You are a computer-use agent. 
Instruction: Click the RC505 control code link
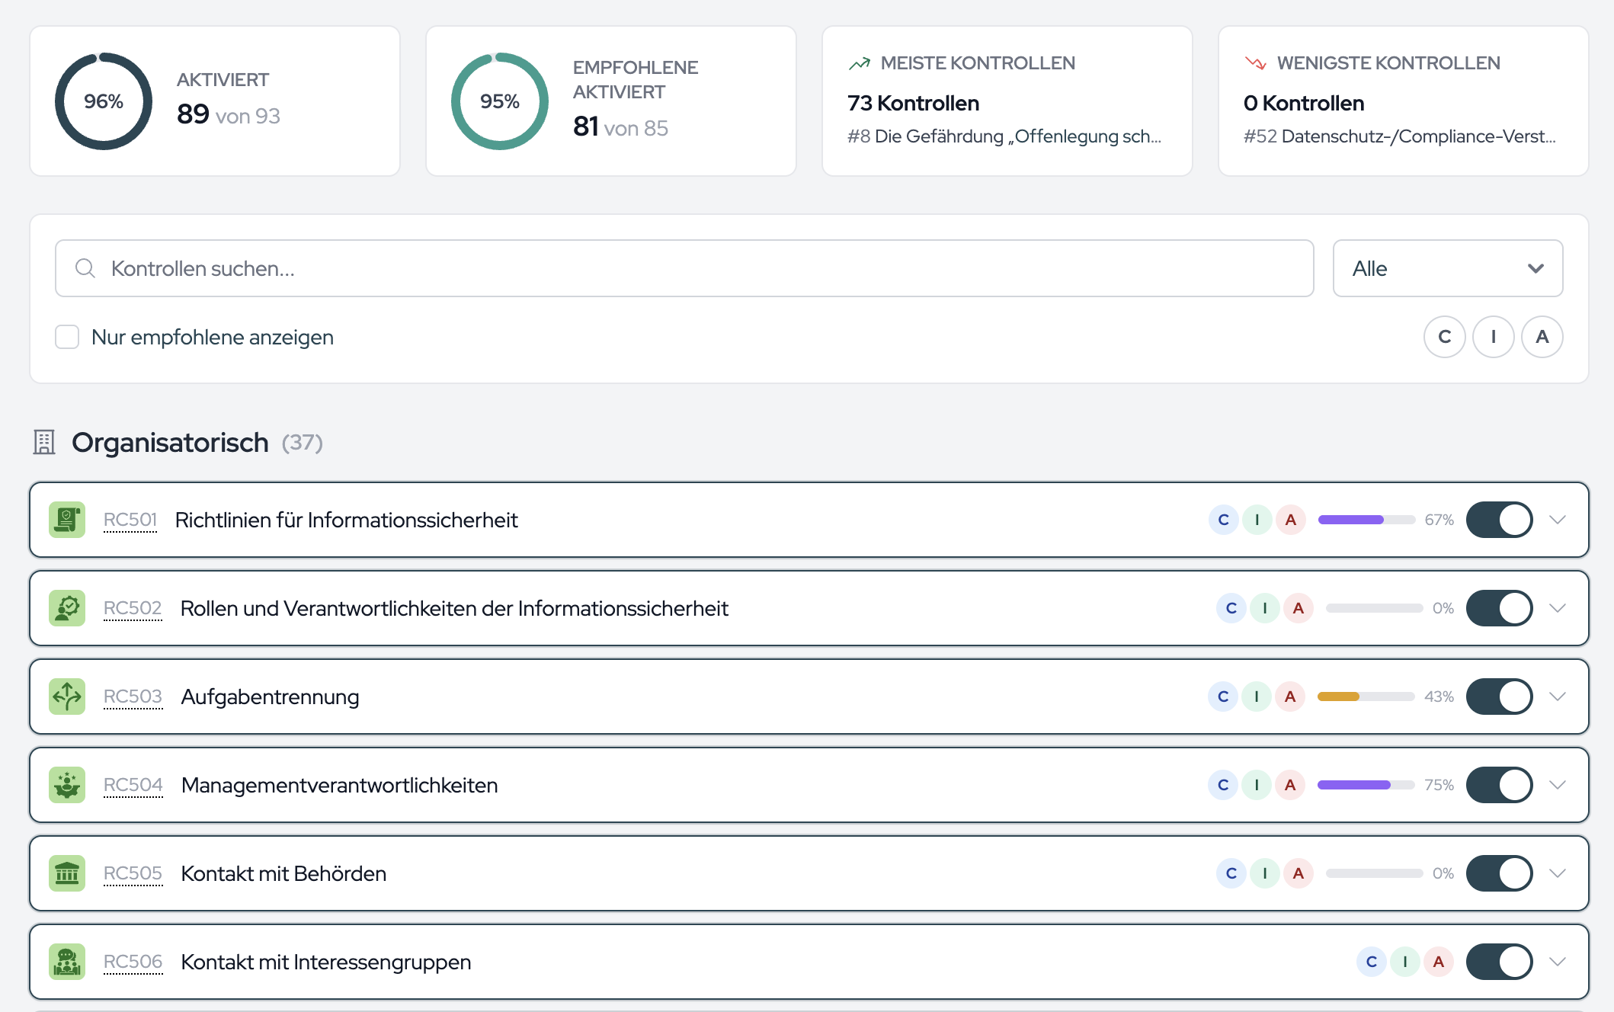(133, 873)
